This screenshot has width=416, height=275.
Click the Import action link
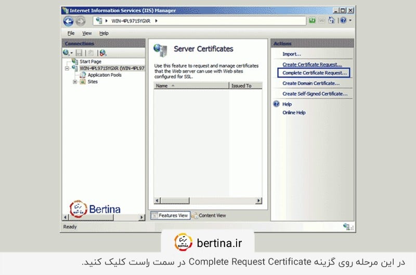pyautogui.click(x=291, y=54)
